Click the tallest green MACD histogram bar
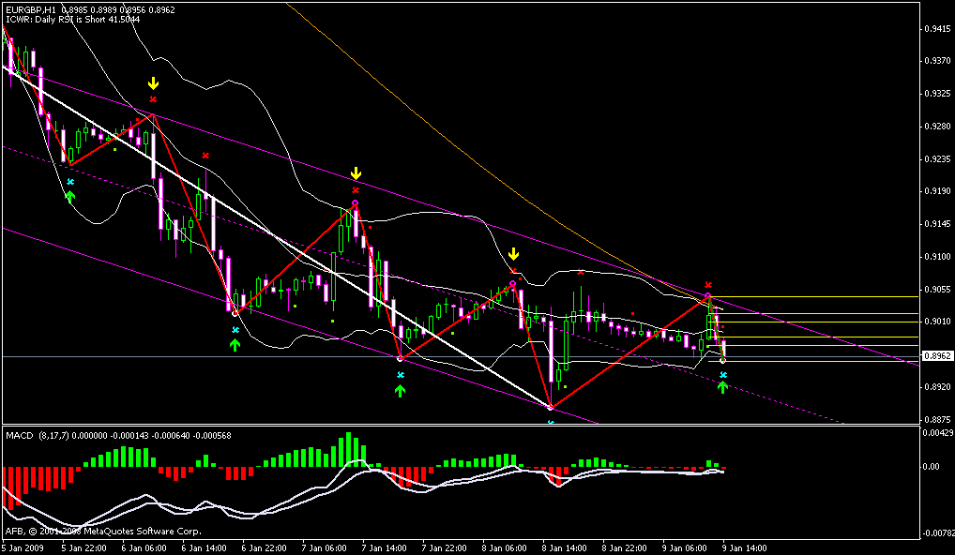 (x=348, y=448)
